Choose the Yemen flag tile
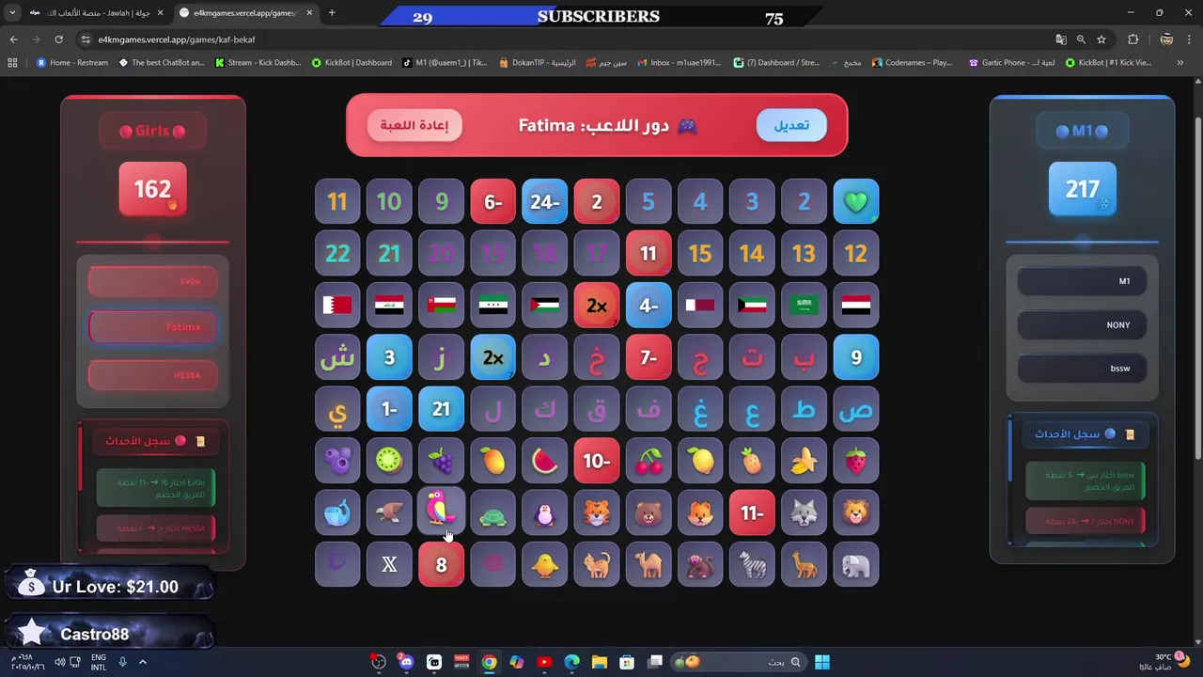The image size is (1203, 677). pyautogui.click(x=855, y=306)
